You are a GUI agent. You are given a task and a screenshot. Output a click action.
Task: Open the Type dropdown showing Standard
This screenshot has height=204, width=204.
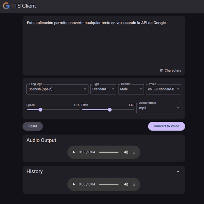pos(103,89)
